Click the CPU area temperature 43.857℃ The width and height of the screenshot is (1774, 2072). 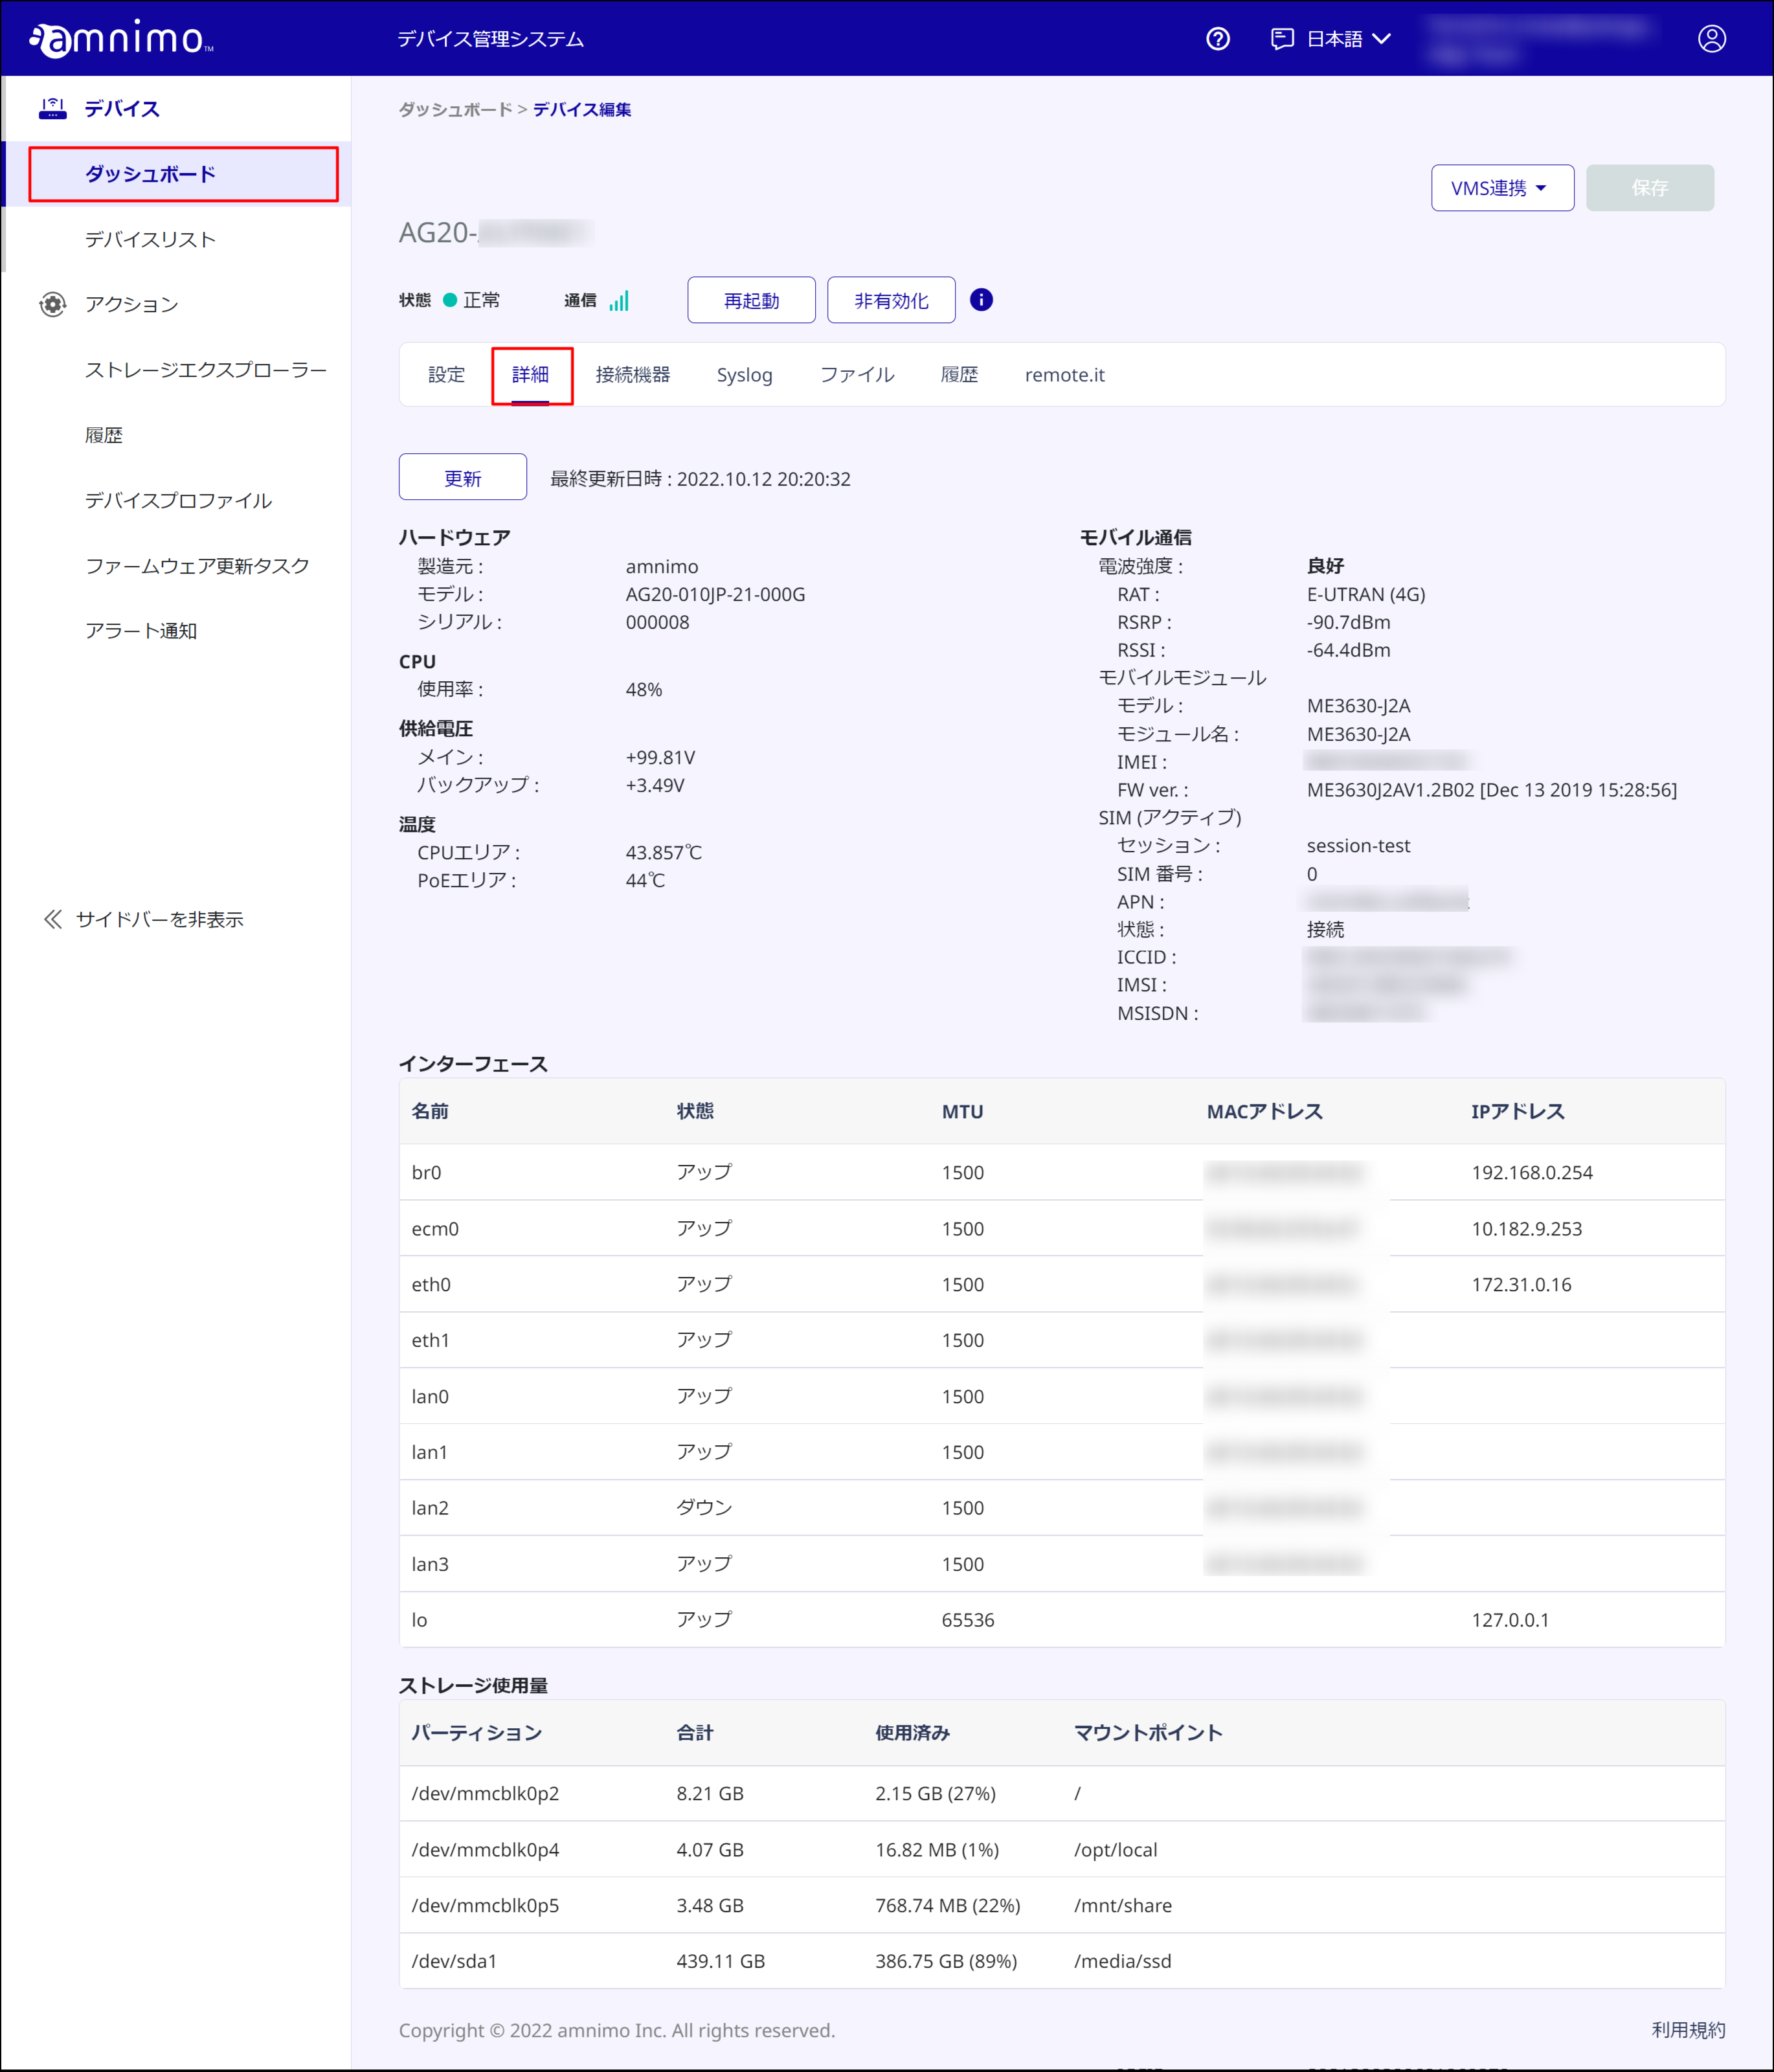[663, 852]
